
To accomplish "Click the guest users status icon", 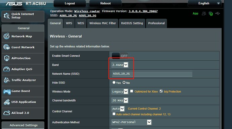I will point(204,13).
